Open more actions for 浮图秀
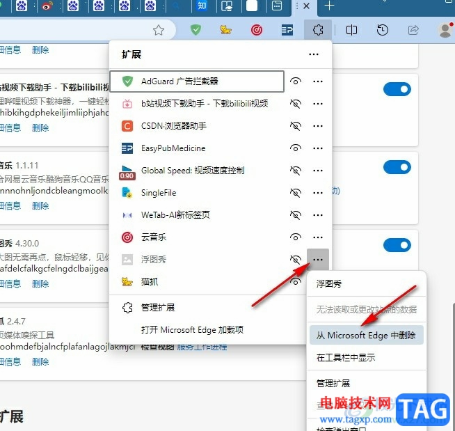 tap(318, 259)
